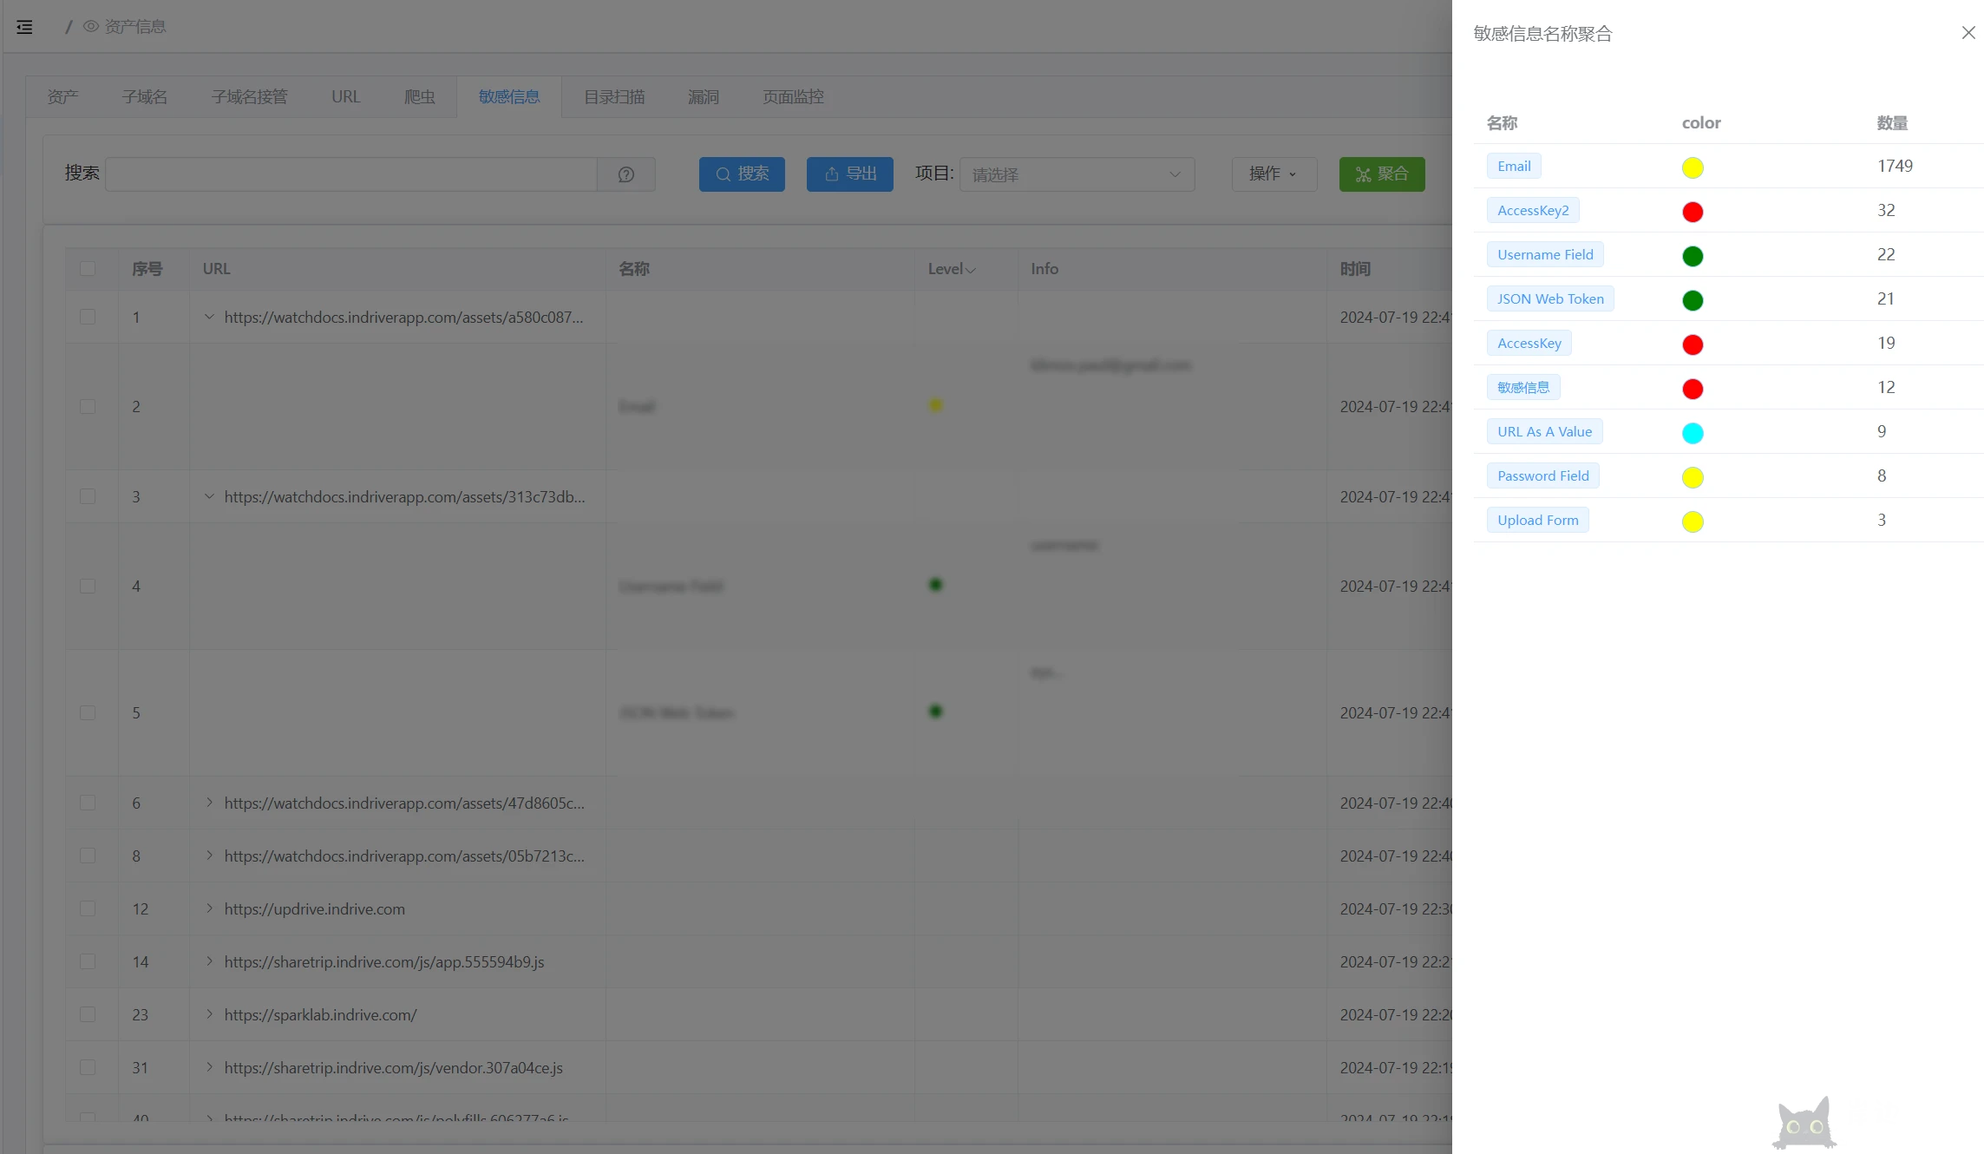
Task: Switch to the 子域名 tab
Action: coord(144,97)
